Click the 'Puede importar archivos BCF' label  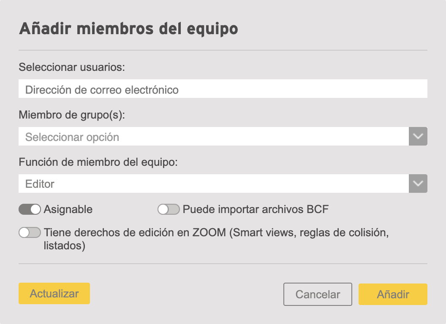tap(256, 210)
